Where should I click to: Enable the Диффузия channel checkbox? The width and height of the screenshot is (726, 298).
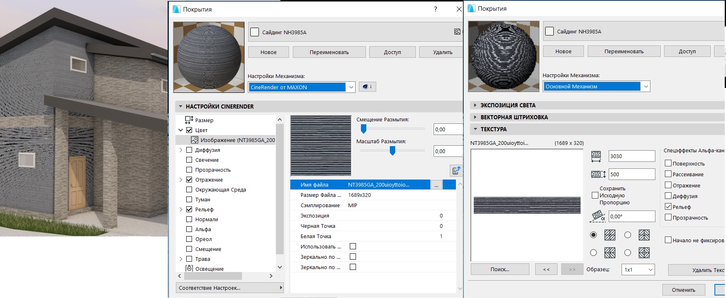(x=189, y=150)
